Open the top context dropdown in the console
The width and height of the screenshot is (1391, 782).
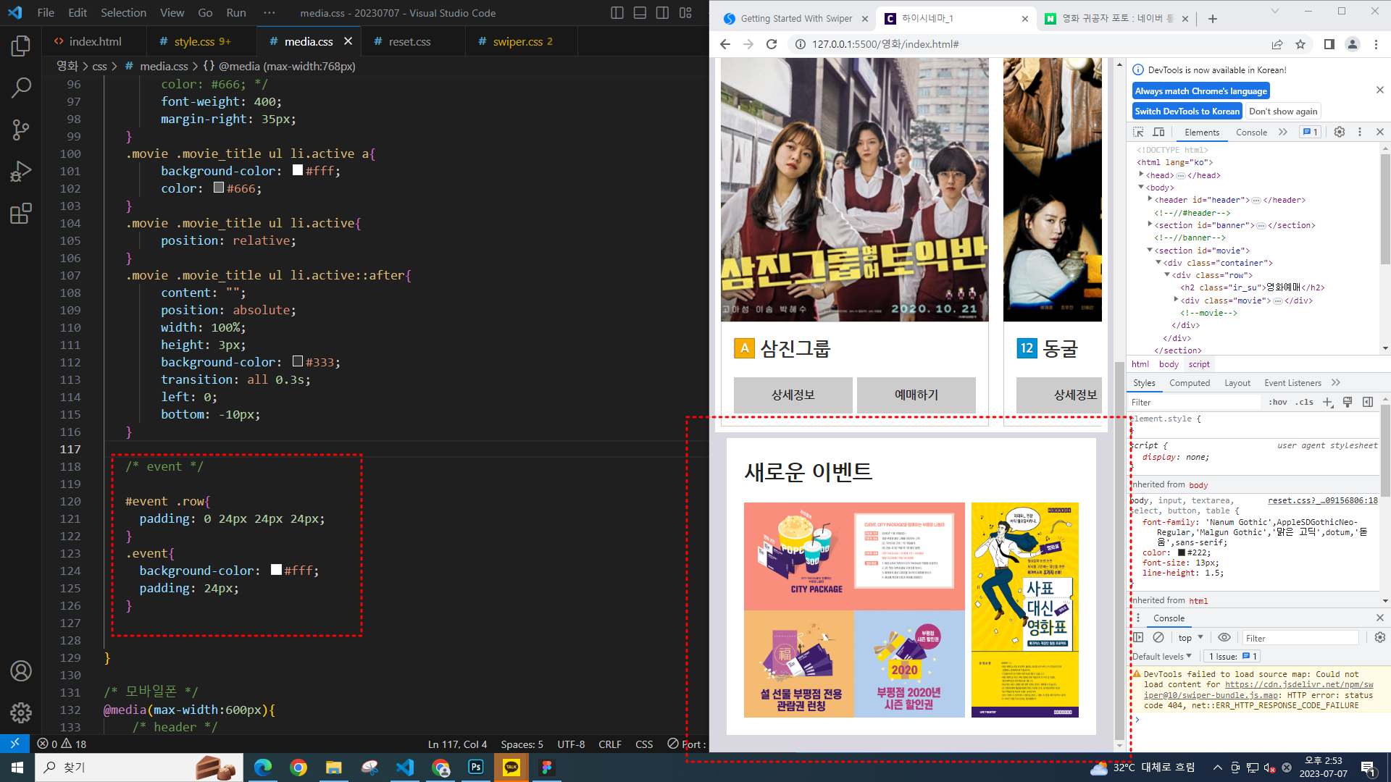[x=1190, y=638]
